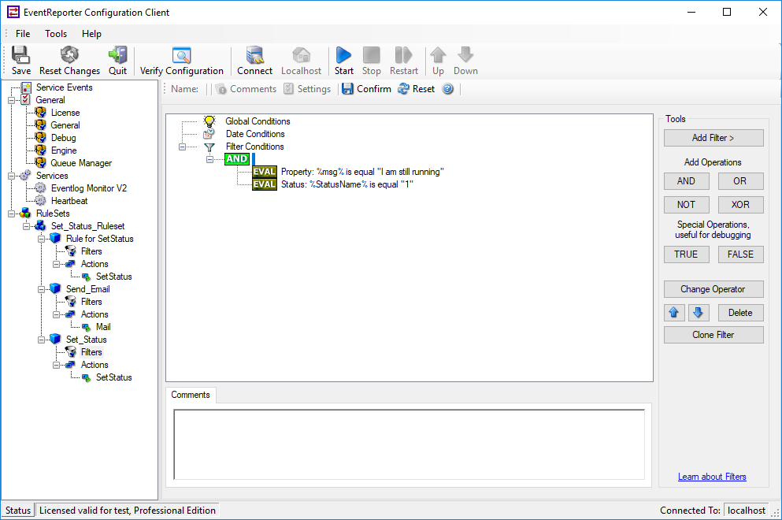Image resolution: width=782 pixels, height=520 pixels.
Task: Collapse the Set_Status rule node
Action: pyautogui.click(x=42, y=340)
